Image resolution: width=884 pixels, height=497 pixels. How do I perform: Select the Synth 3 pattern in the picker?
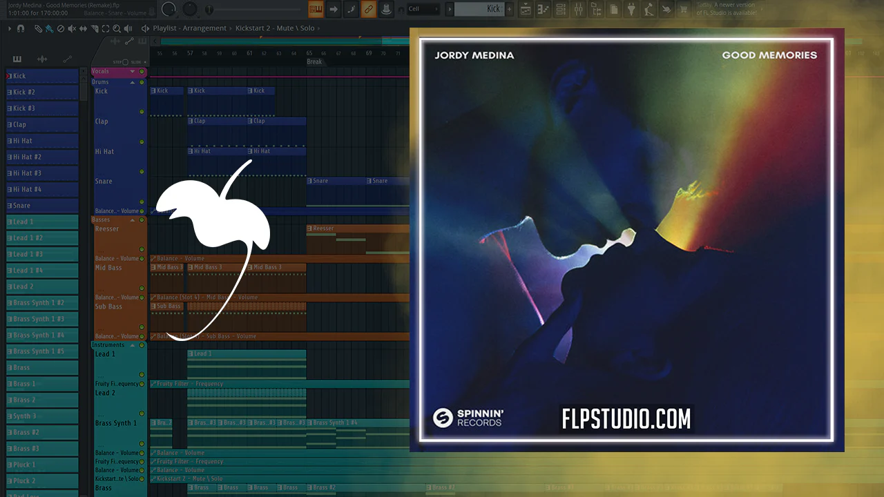42,417
